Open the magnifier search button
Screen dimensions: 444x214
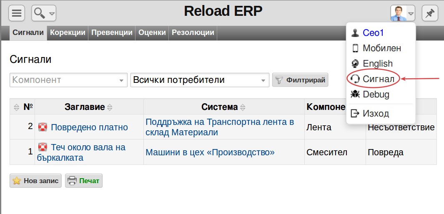click(x=44, y=13)
